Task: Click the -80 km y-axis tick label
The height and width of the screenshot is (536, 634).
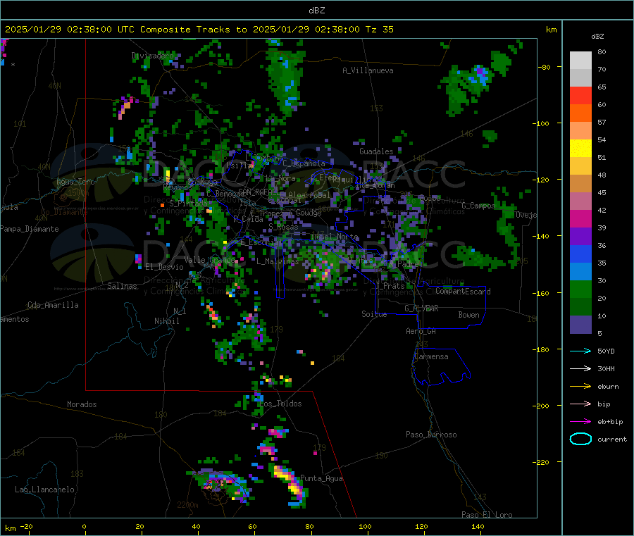Action: click(545, 67)
